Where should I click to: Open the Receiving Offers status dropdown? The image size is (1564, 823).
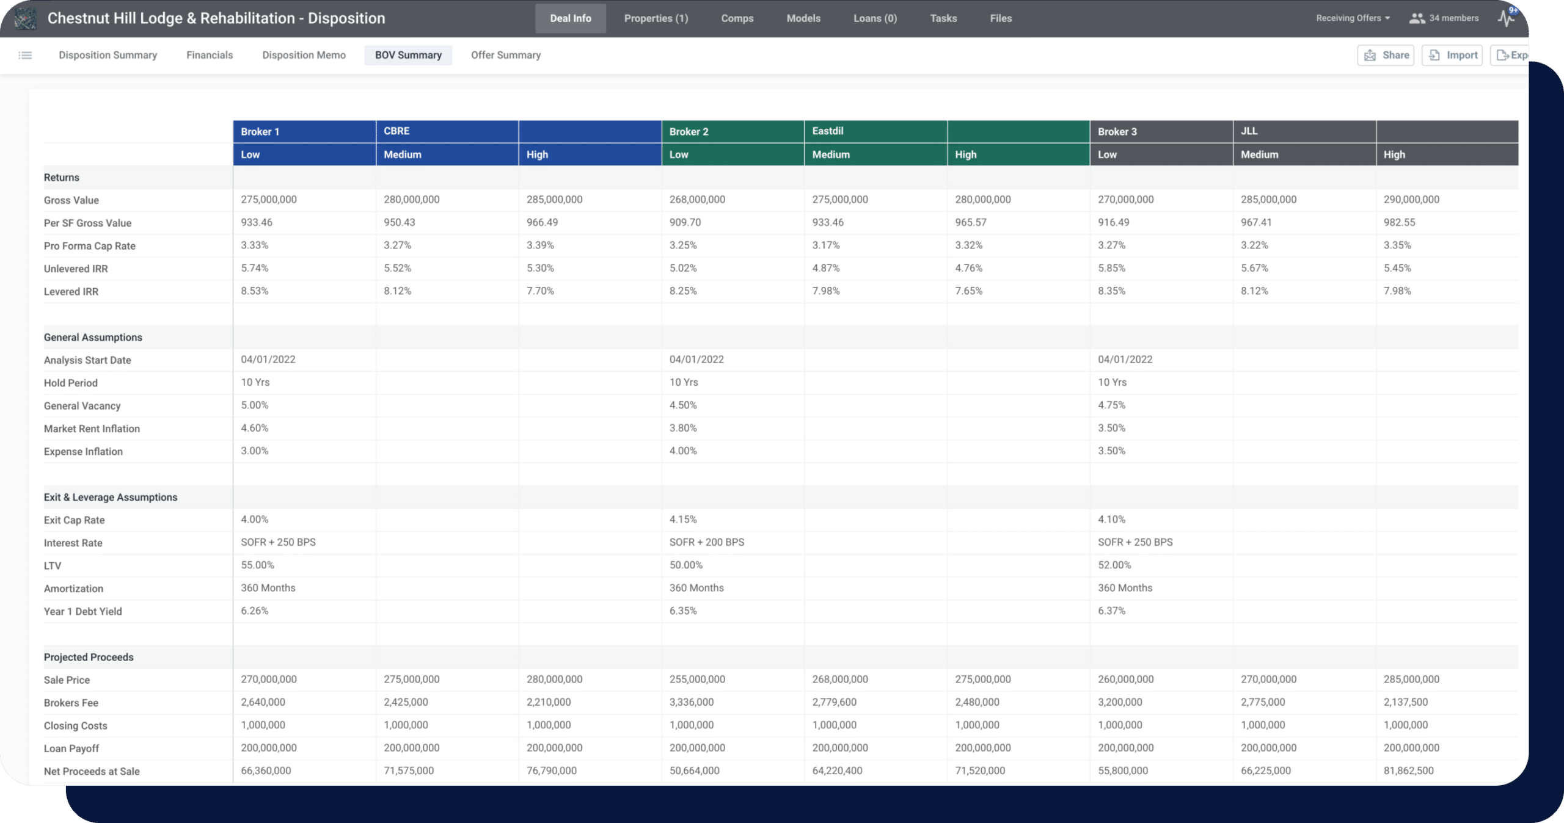coord(1352,18)
